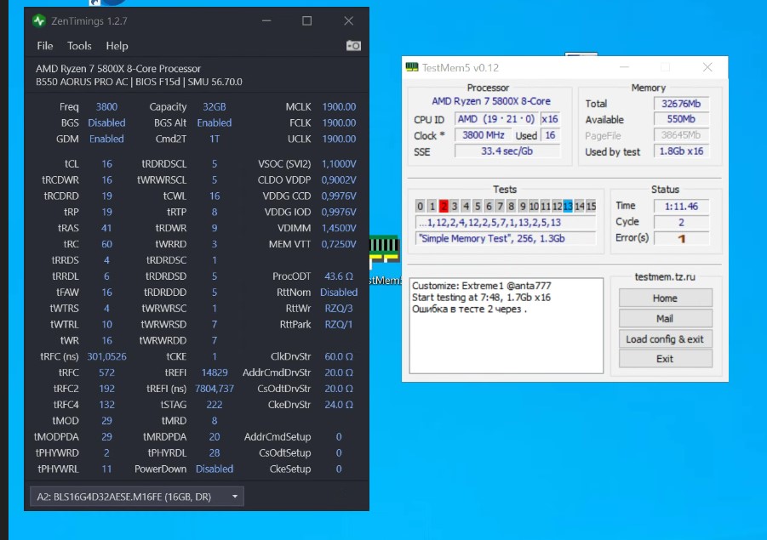Click the PowerDown Disabled value
This screenshot has width=767, height=540.
pyautogui.click(x=215, y=469)
